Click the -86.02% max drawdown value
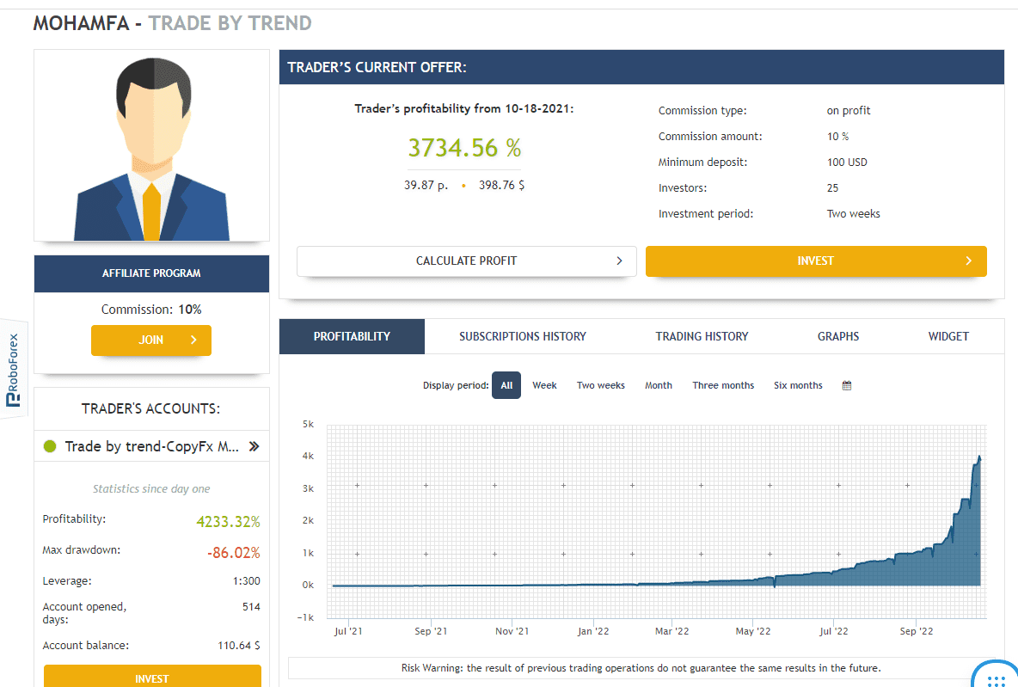Image resolution: width=1018 pixels, height=687 pixels. [234, 553]
